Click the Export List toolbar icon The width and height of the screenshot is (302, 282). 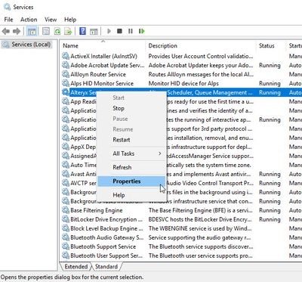[68, 31]
